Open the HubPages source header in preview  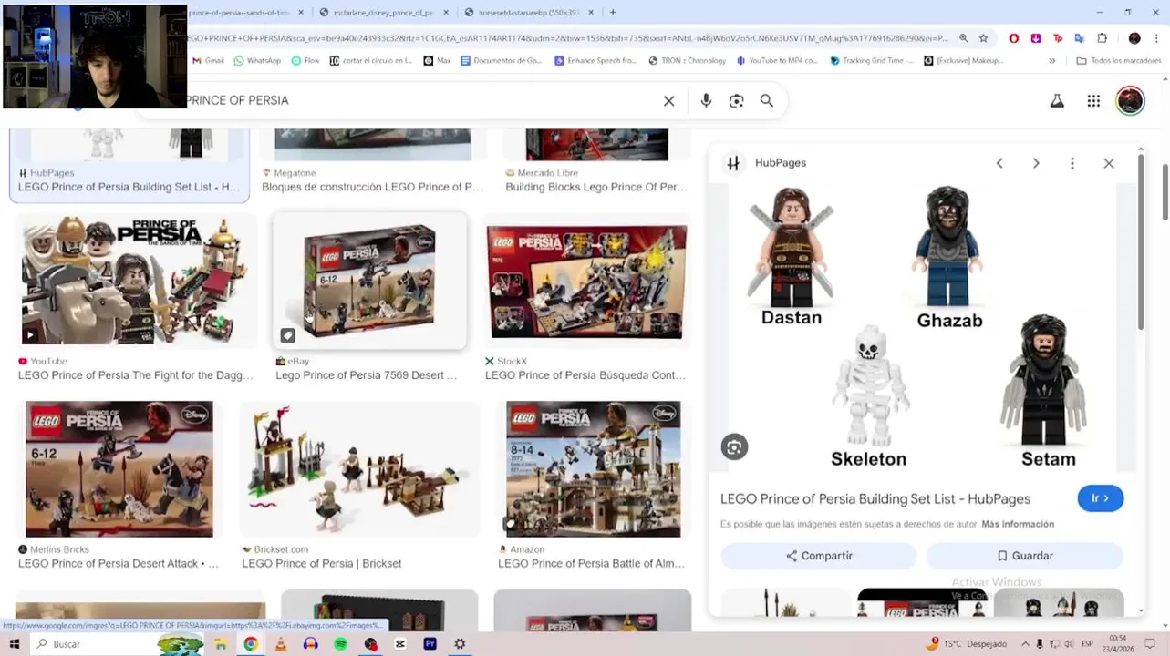(766, 163)
